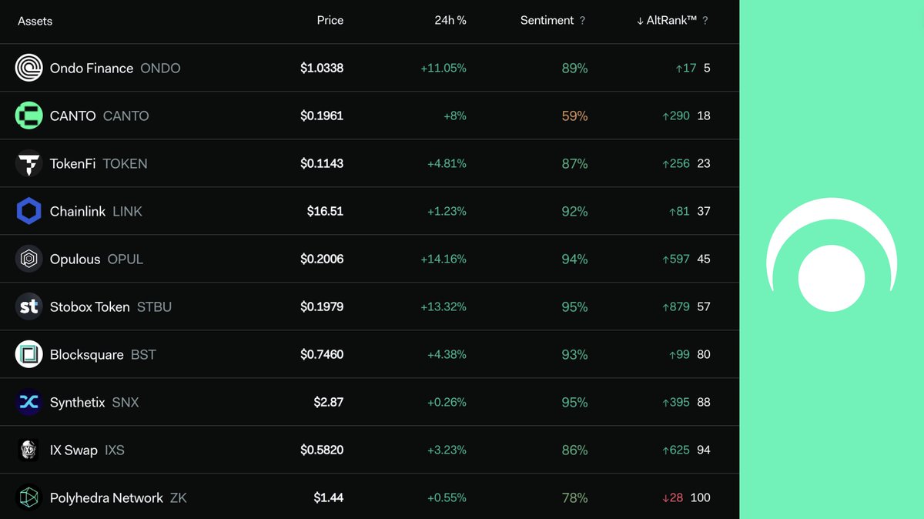
Task: Click the LINK ticker symbol
Action: pyautogui.click(x=127, y=211)
